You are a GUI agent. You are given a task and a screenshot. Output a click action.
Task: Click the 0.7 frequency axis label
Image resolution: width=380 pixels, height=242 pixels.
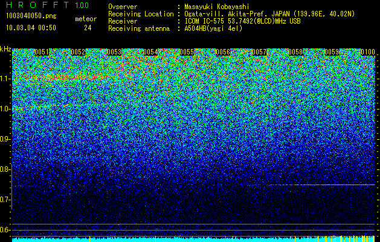5,200
